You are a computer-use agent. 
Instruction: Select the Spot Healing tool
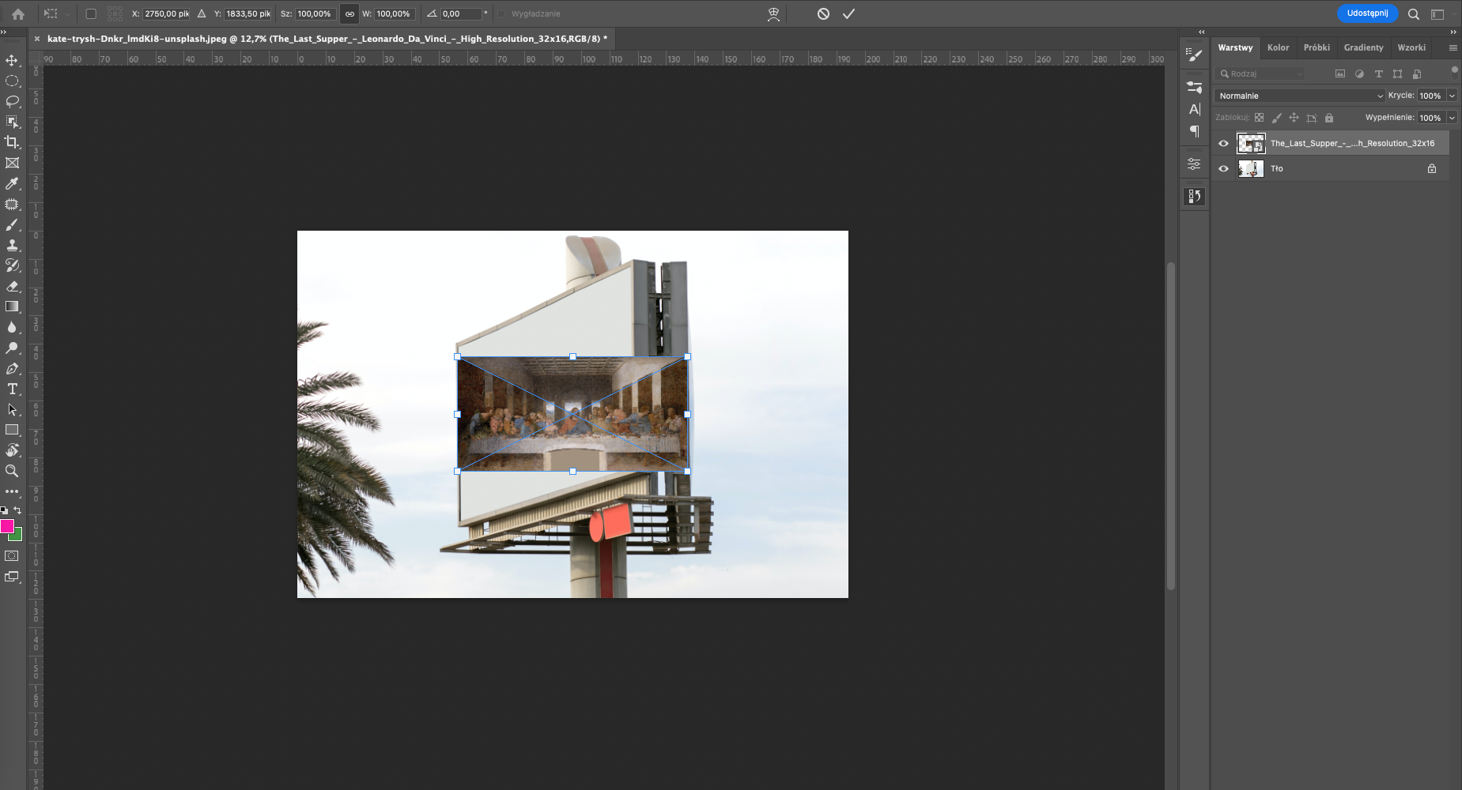pos(12,204)
